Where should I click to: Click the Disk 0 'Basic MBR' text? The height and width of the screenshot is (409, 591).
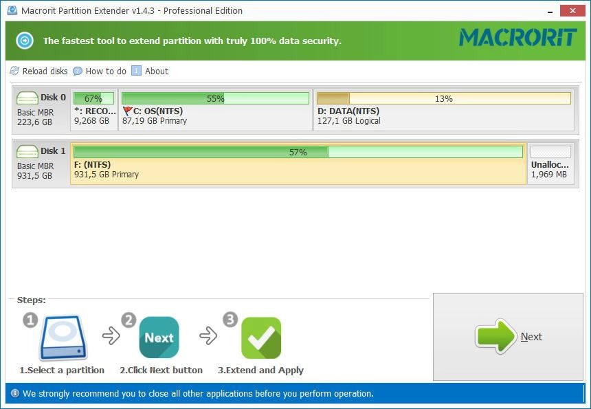[36, 112]
